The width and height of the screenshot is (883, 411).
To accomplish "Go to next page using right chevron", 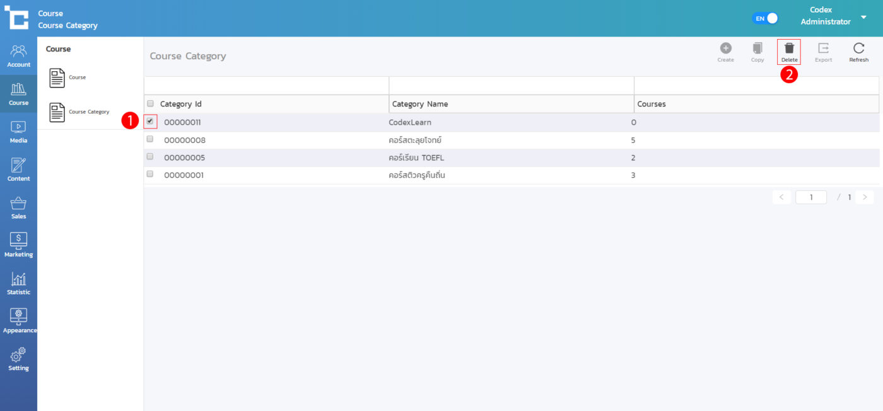I will click(864, 197).
